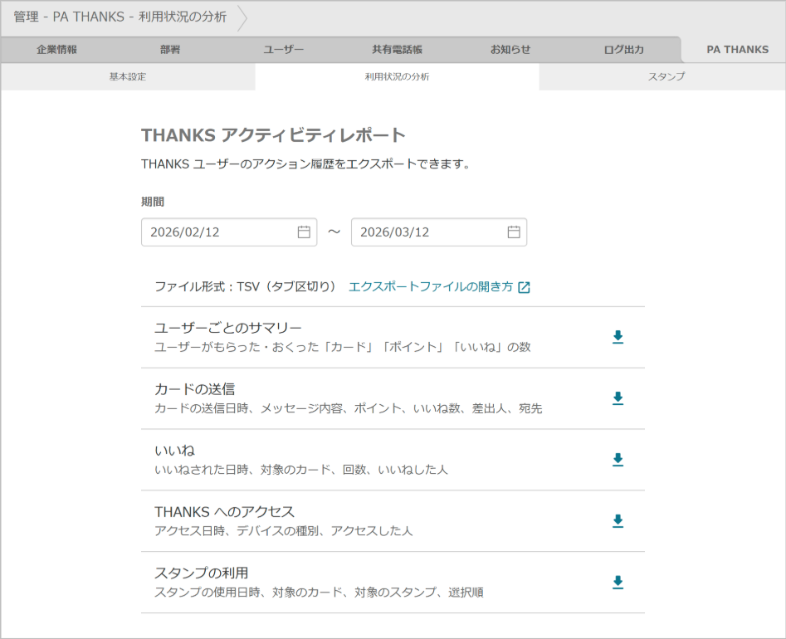786x639 pixels.
Task: Select the ユーザー tab
Action: pos(283,49)
